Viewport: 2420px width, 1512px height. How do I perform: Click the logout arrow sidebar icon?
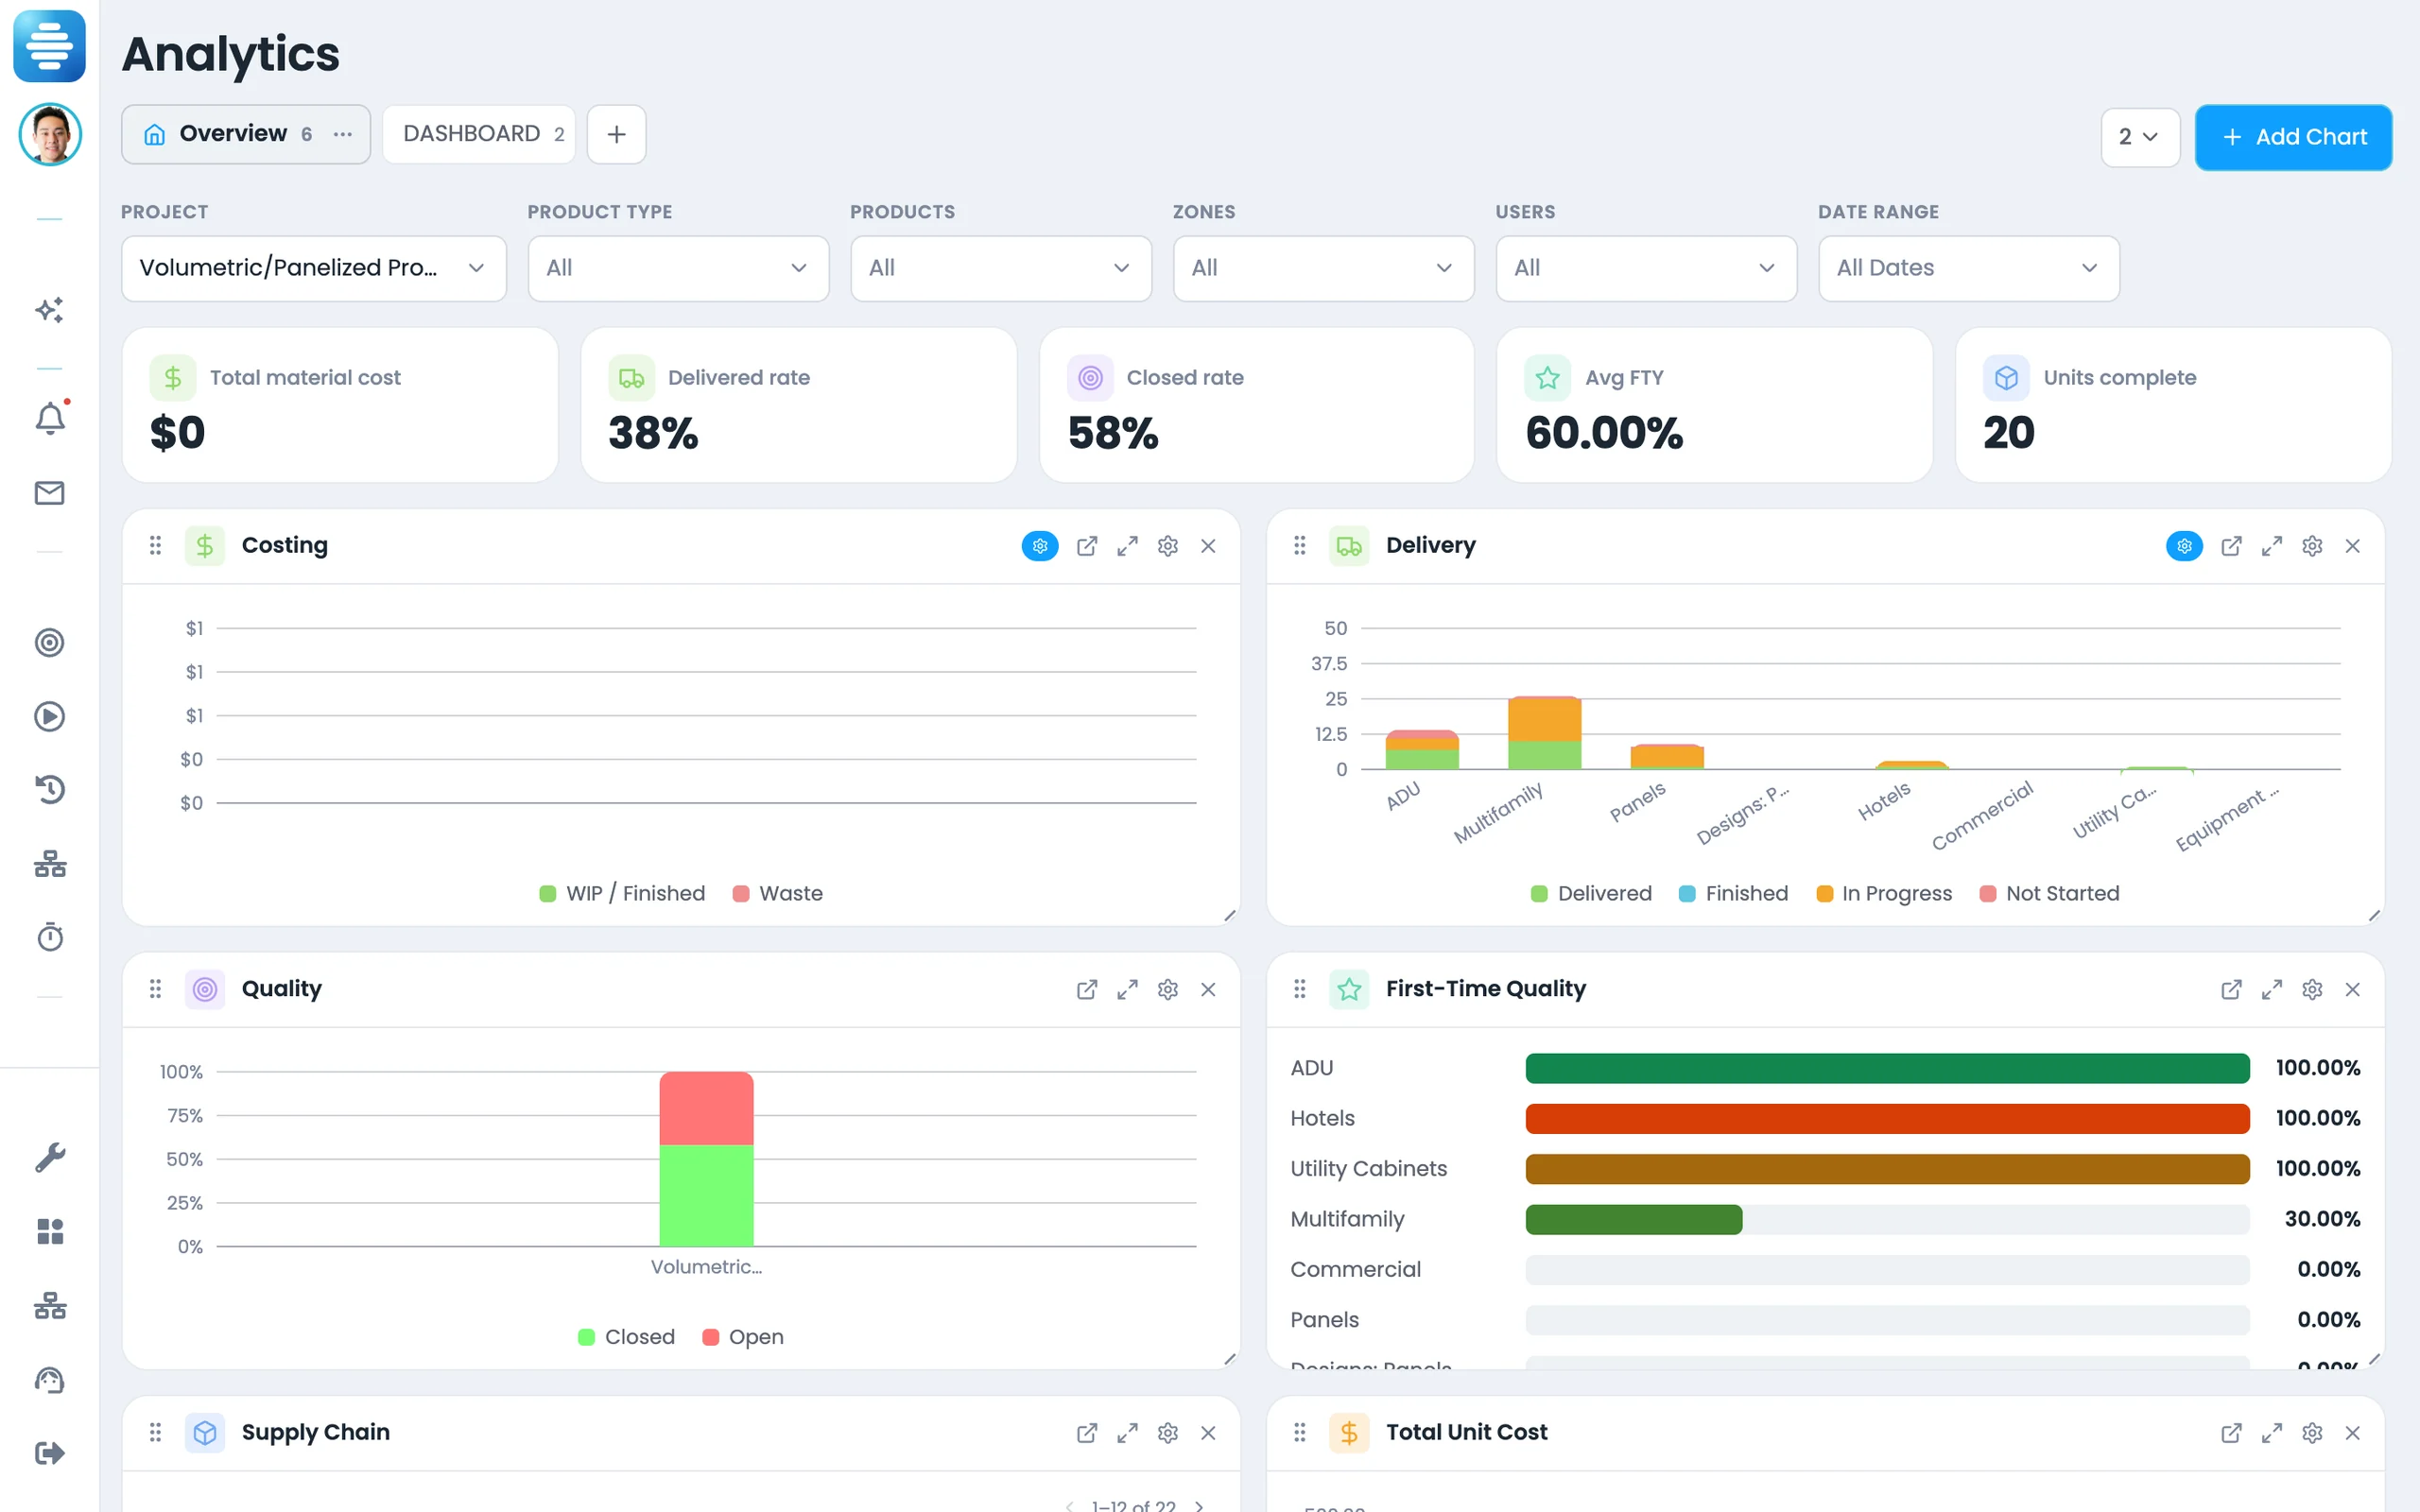(x=50, y=1452)
